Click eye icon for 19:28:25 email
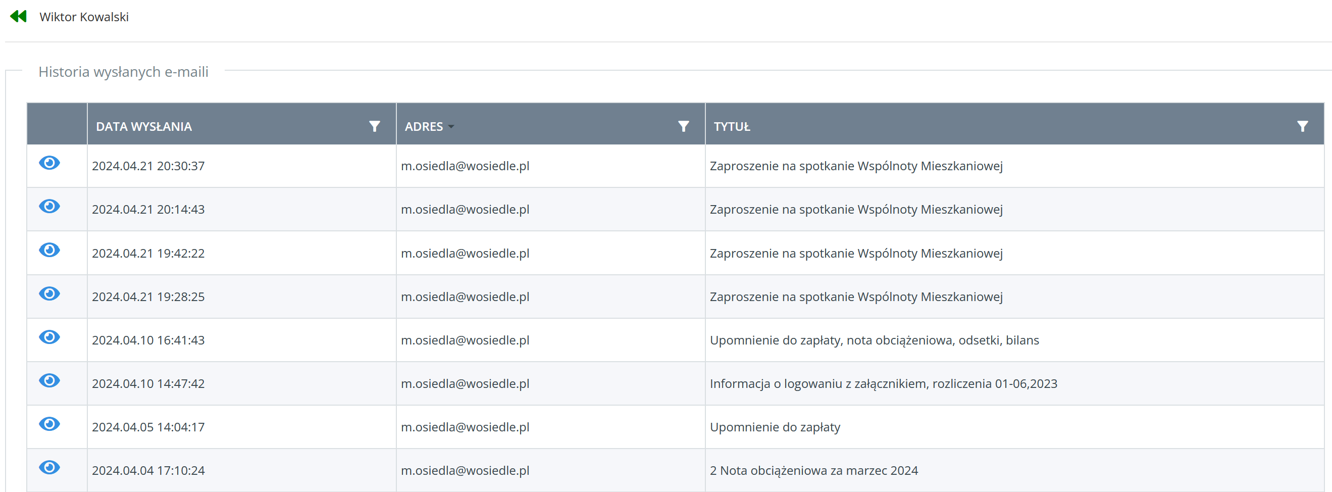The width and height of the screenshot is (1332, 492). point(49,294)
